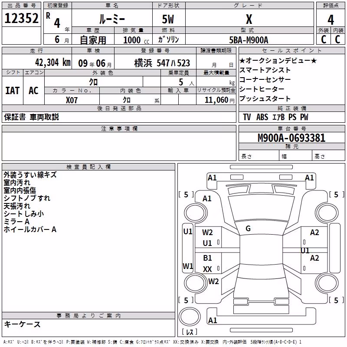This screenshot has height=347, width=347.
Task: Select inspector note 室内汚れ
Action: [17, 183]
